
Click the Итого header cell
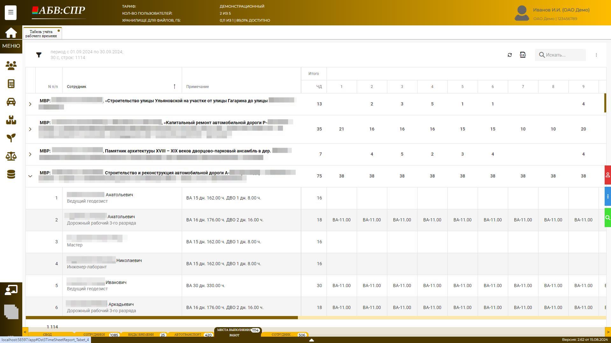(x=313, y=74)
